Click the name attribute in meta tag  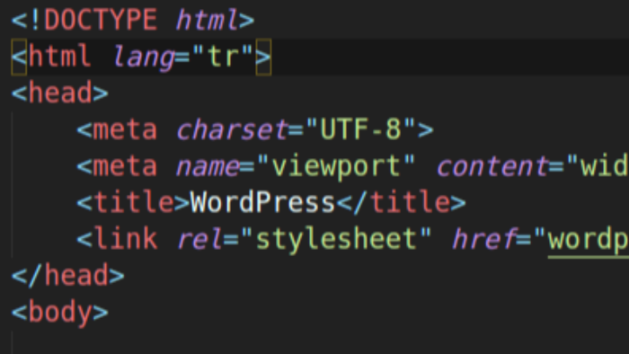pyautogui.click(x=208, y=166)
